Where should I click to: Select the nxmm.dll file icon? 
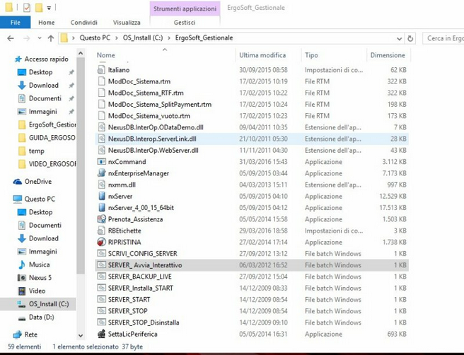pos(101,185)
